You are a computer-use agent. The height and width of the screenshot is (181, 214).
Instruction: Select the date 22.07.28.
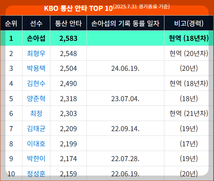pyautogui.click(x=125, y=159)
